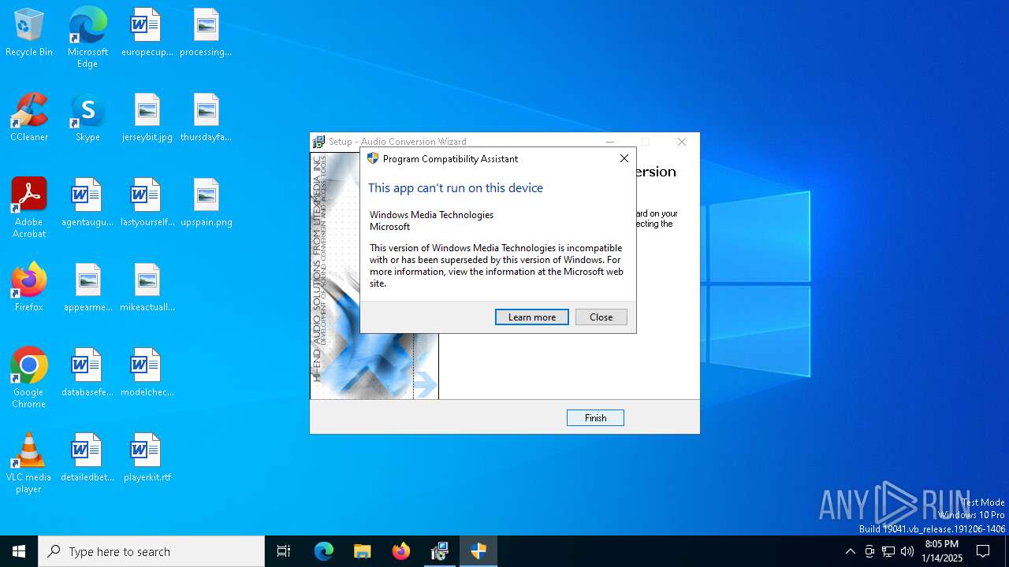Switch to Program Compatibility Assistant taskbar item
This screenshot has width=1009, height=567.
pos(478,551)
